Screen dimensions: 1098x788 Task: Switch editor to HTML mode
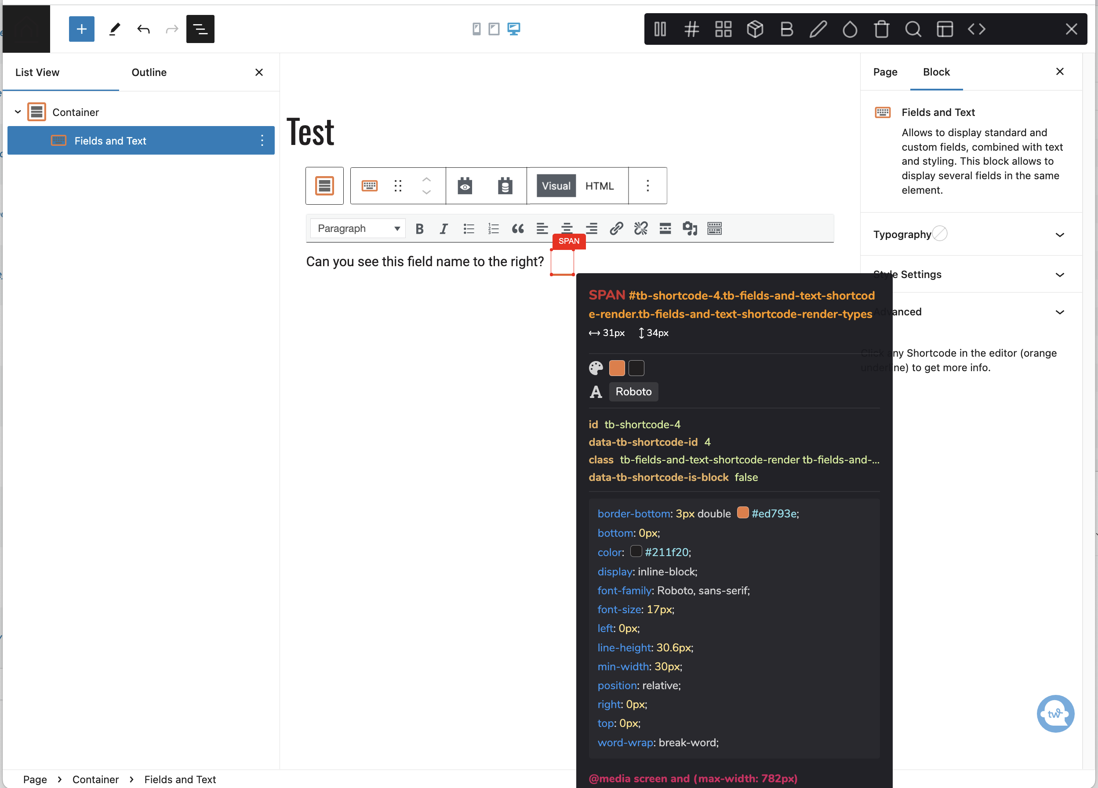[600, 186]
